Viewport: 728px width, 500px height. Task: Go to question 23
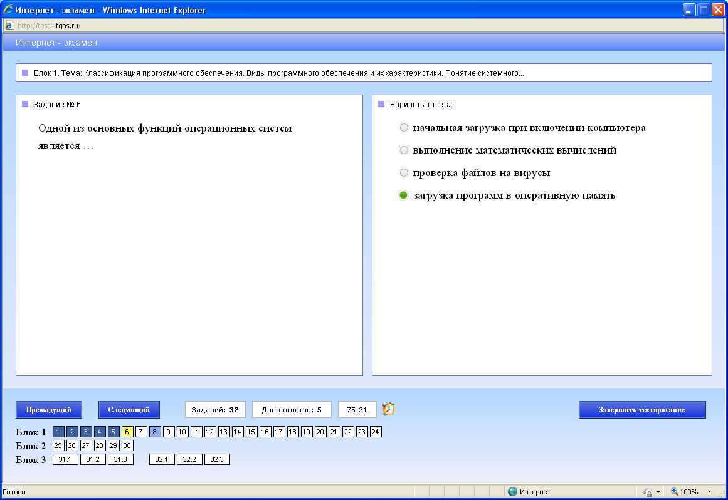(362, 432)
